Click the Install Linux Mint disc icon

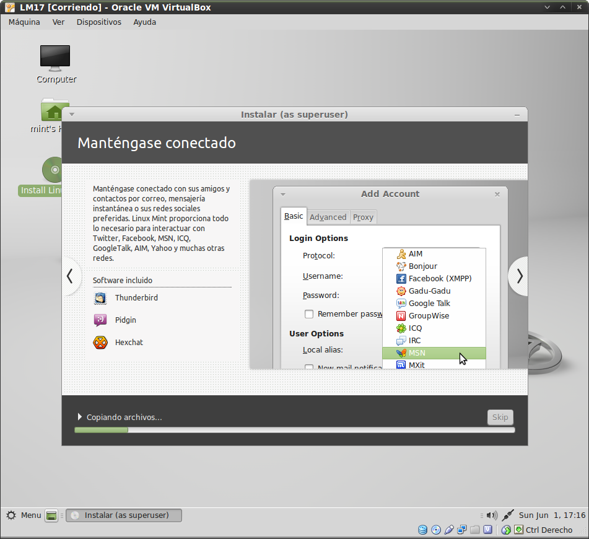(53, 170)
